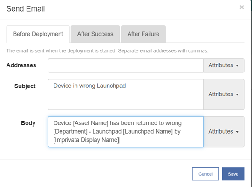The image size is (252, 187).
Task: Click into the Addresses input field
Action: [x=125, y=65]
